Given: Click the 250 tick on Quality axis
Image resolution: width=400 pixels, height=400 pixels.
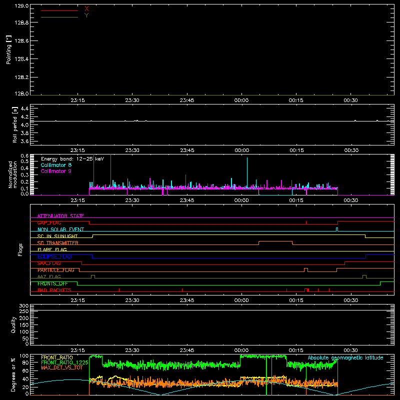Looking at the screenshot, I should point(23,311).
